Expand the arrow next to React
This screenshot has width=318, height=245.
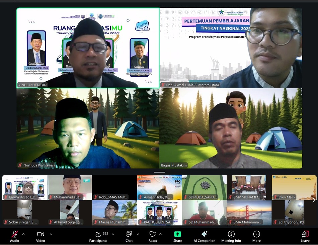click(x=160, y=234)
